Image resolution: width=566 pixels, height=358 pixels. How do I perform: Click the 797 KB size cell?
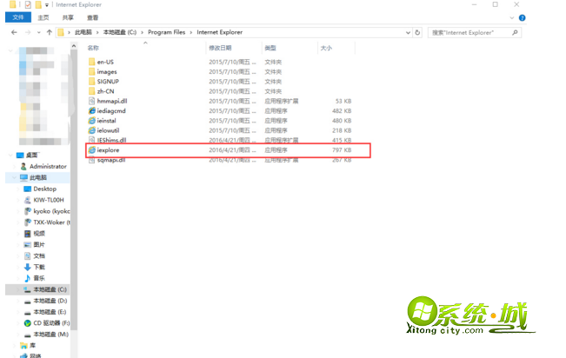coord(342,149)
